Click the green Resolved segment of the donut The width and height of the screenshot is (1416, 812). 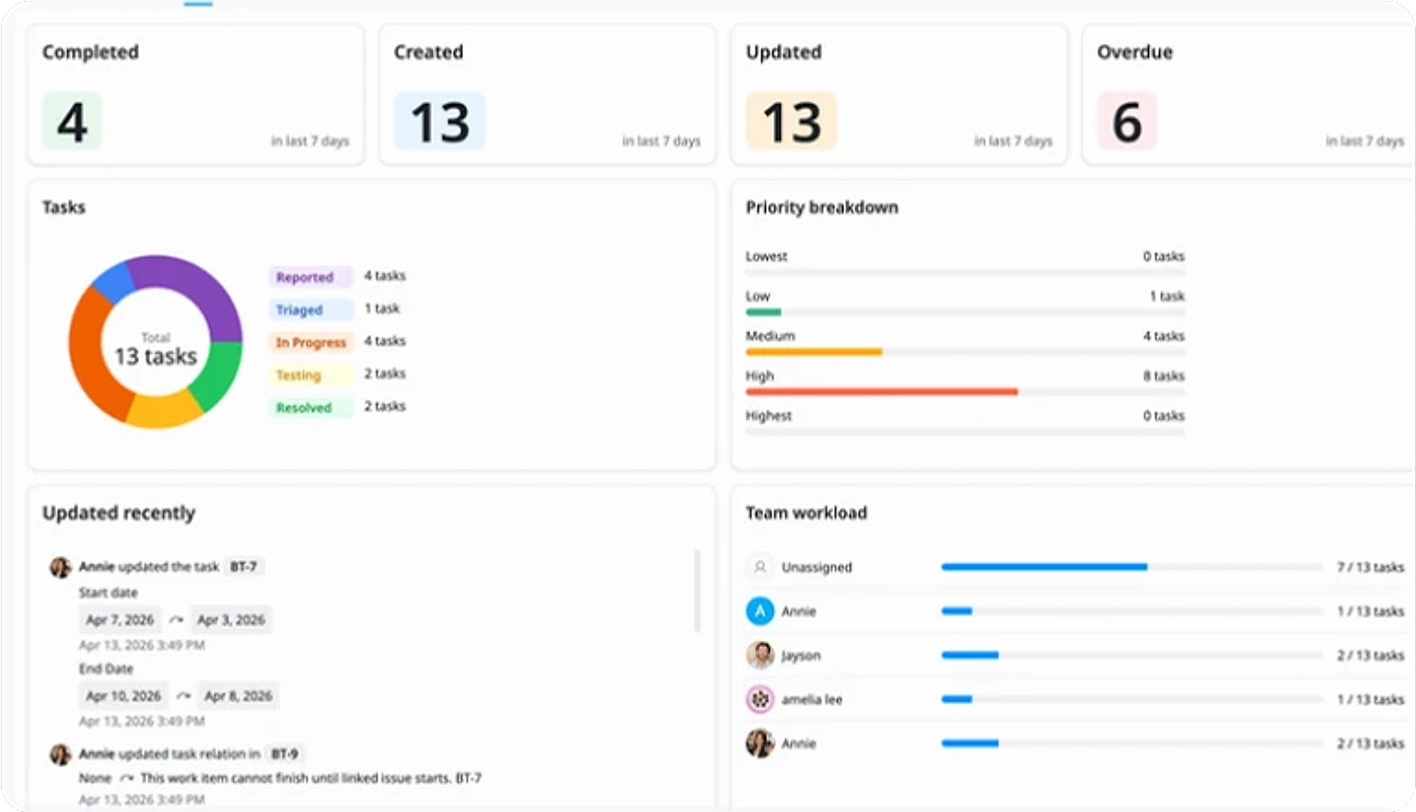coord(219,373)
